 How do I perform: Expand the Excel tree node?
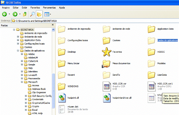pos(26,110)
